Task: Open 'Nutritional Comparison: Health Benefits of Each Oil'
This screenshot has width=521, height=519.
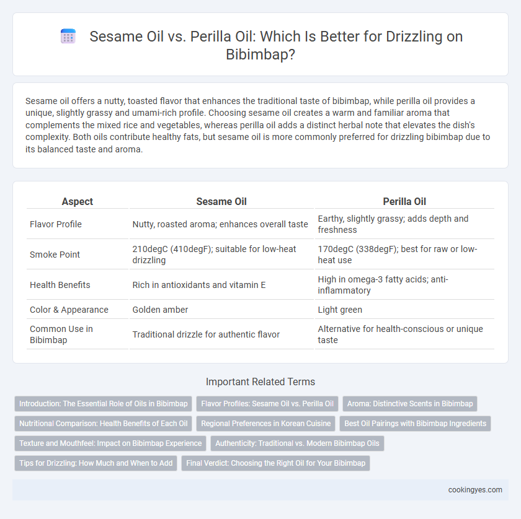Action: 104,424
